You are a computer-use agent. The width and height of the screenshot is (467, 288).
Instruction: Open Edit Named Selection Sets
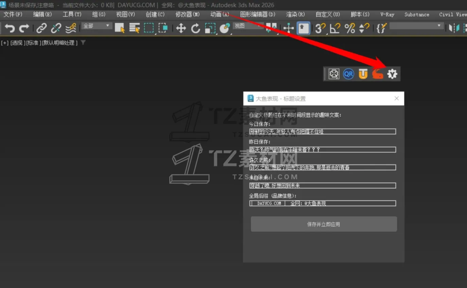coord(382,28)
